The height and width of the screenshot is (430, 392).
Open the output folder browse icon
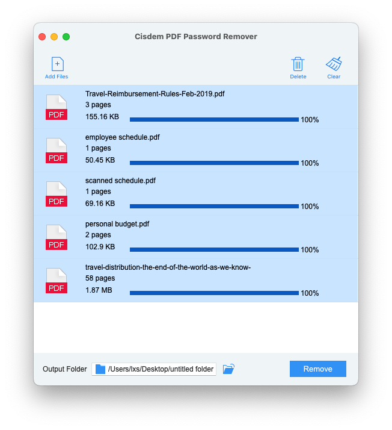tap(228, 369)
